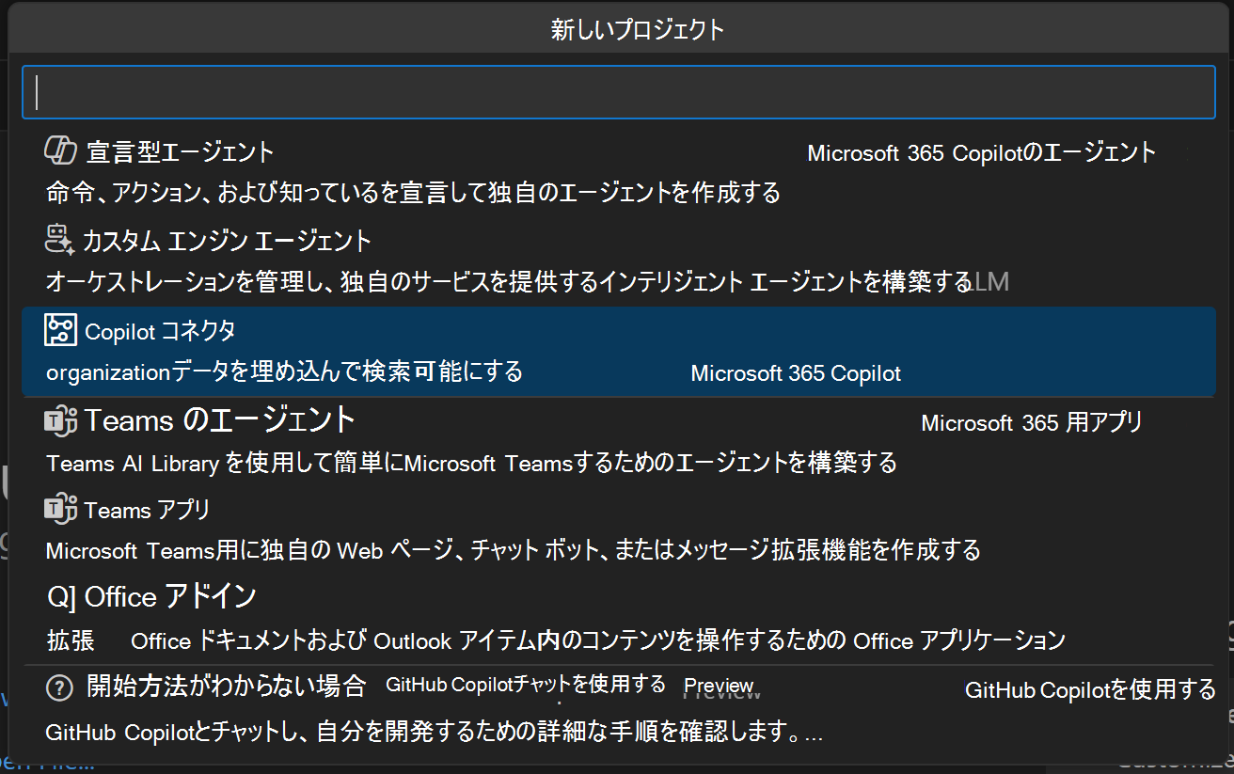
Task: Click the 新しいプロジェクト dialog title
Action: click(638, 30)
